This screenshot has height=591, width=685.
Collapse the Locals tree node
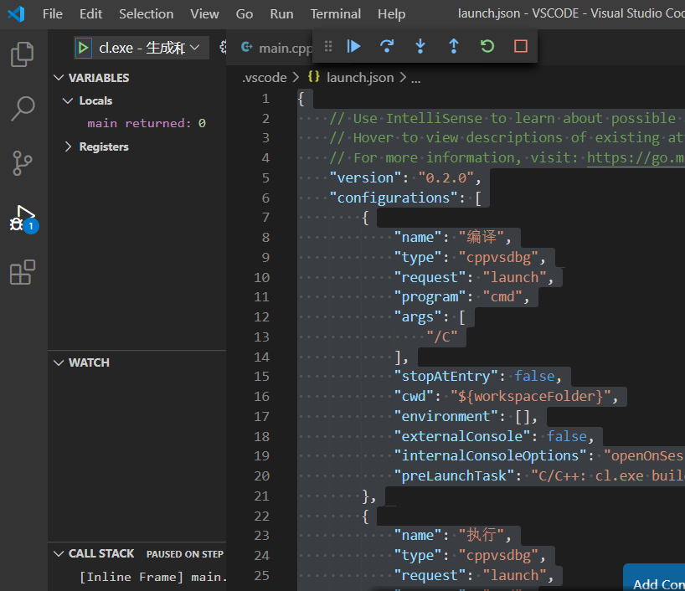click(x=68, y=101)
